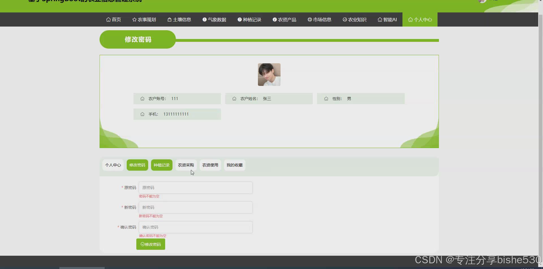Click the 确认密码不能为空 error message
The width and height of the screenshot is (543, 269).
152,236
